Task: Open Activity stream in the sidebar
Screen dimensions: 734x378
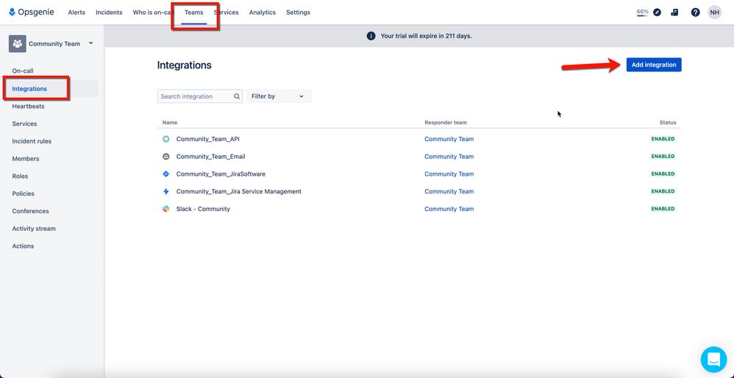Action: (34, 229)
